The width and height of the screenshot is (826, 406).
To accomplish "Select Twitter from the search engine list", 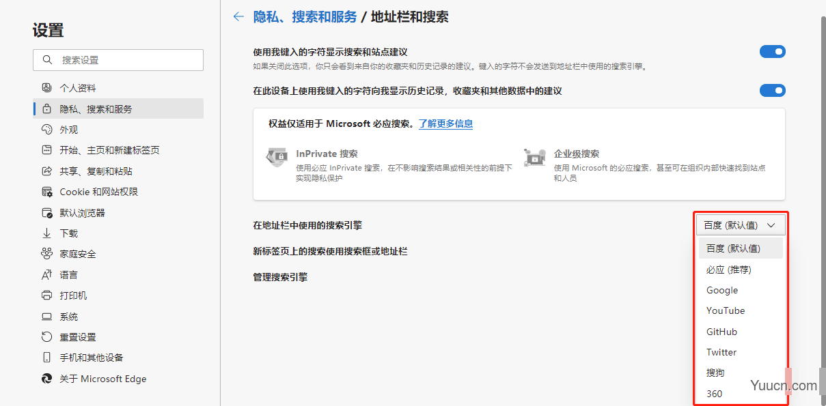I will pos(741,352).
